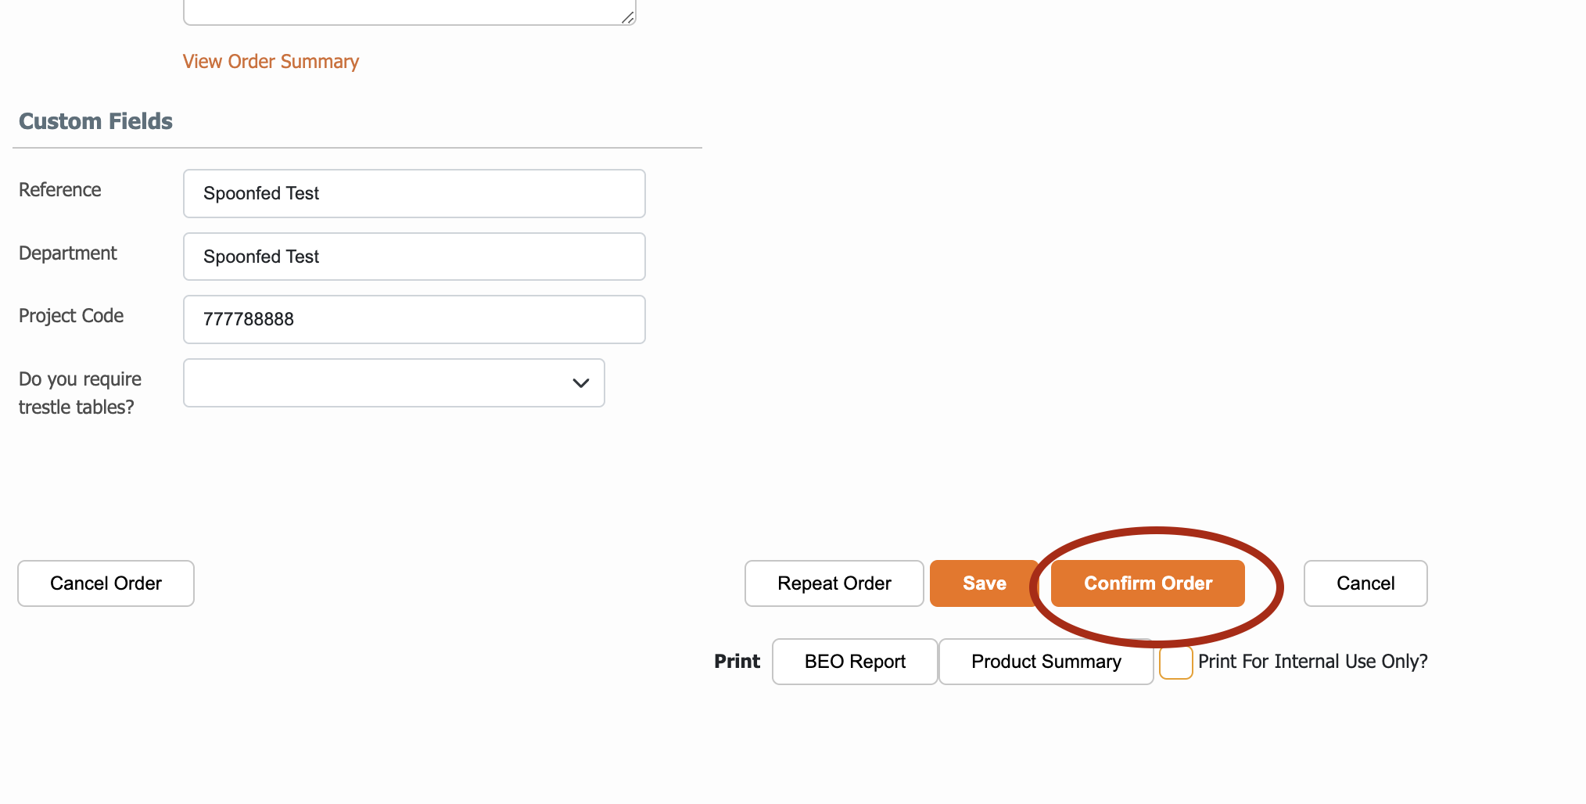Click the textarea resize handle icon
Screen dimensions: 1586x804
pos(628,17)
